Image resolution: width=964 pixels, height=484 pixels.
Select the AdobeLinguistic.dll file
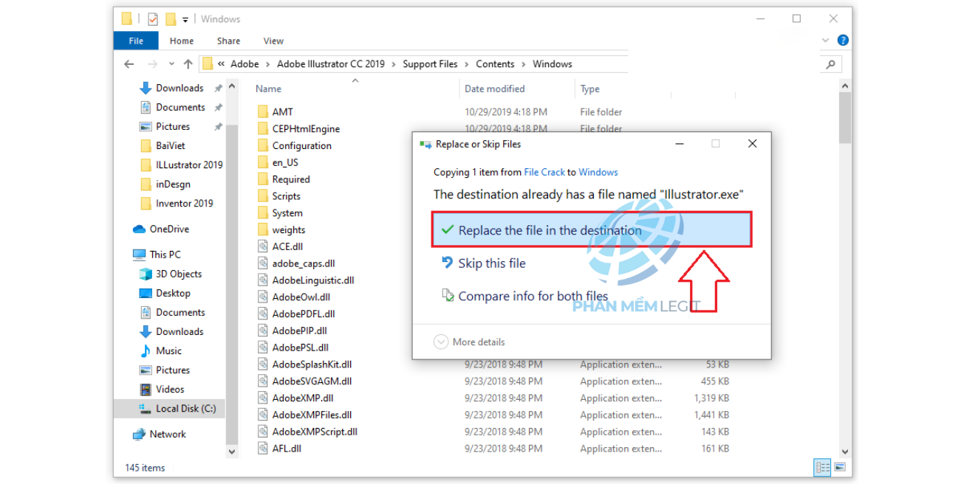tap(313, 280)
